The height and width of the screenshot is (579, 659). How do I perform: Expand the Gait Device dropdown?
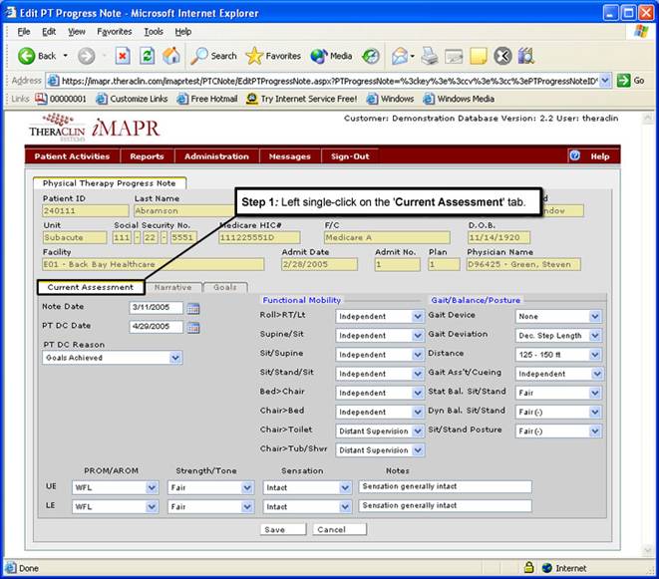point(595,317)
